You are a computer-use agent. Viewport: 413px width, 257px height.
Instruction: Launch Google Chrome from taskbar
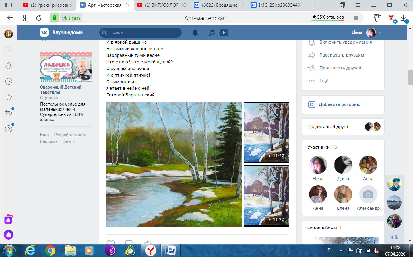pos(50,251)
